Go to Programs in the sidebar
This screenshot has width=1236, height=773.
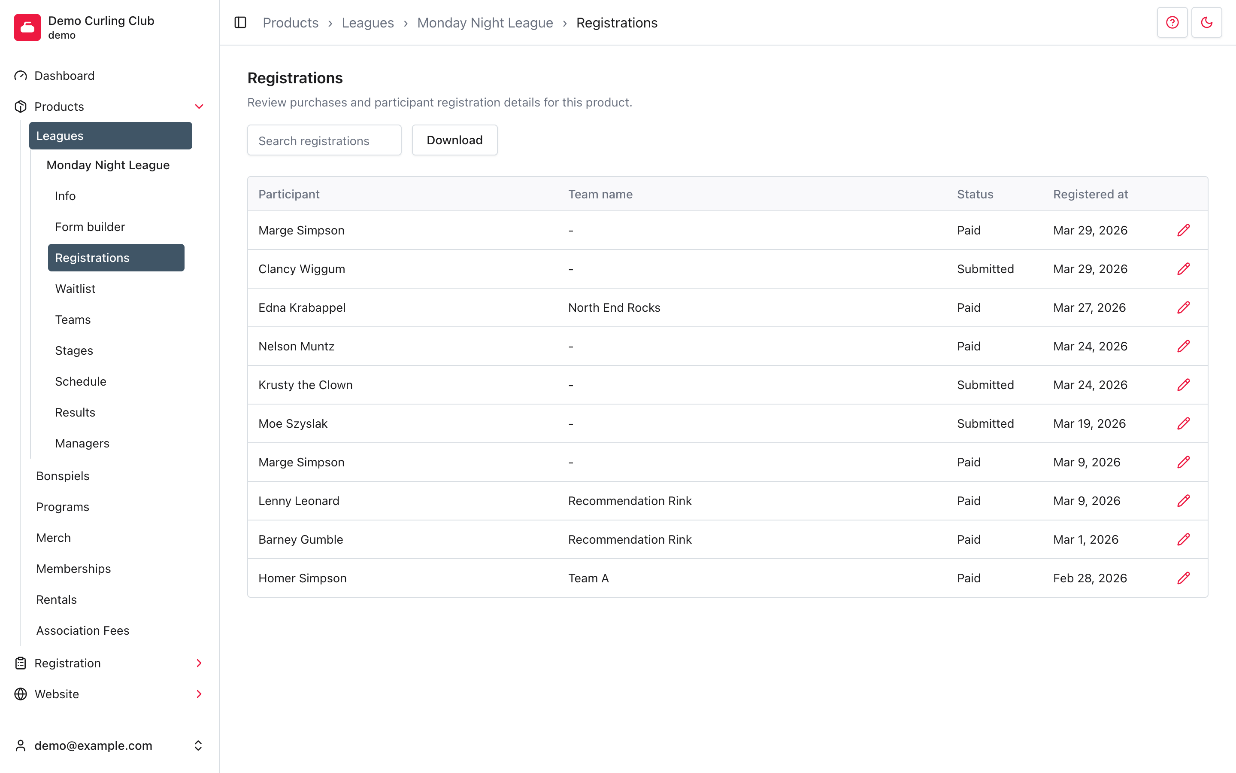tap(63, 507)
